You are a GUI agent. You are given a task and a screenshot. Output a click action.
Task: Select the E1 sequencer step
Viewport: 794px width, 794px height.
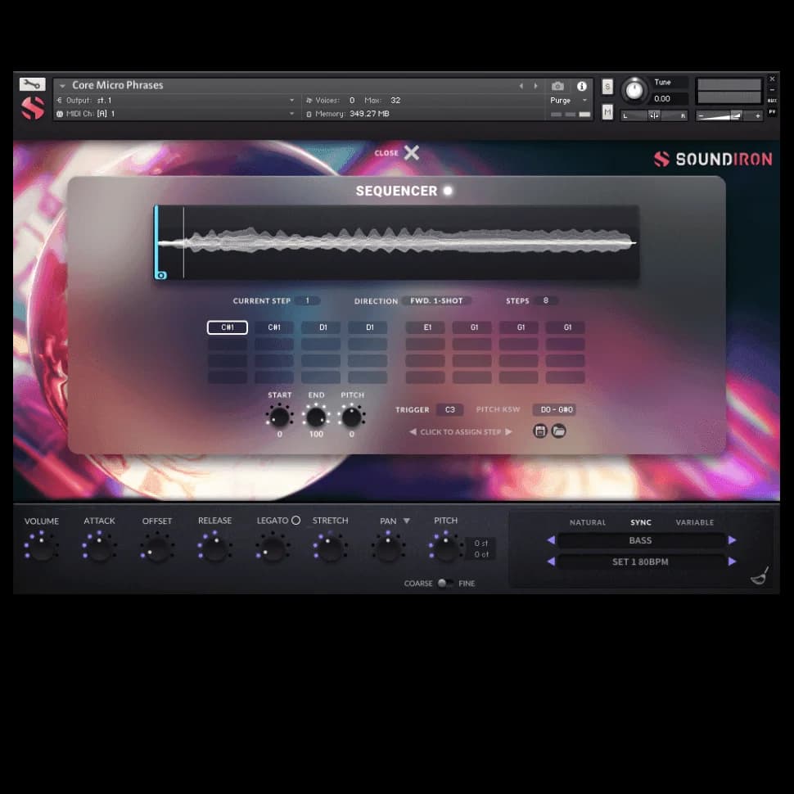click(x=426, y=327)
